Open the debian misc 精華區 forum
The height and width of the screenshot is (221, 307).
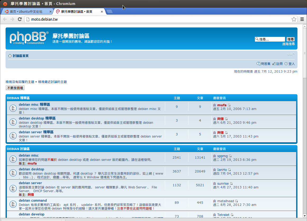tap(34, 104)
